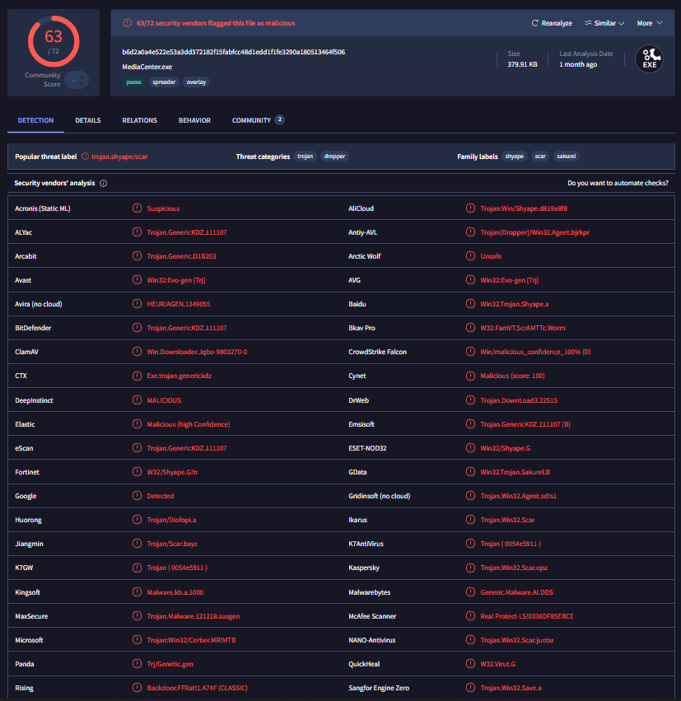Click the EXE file type icon
681x701 pixels.
[649, 59]
